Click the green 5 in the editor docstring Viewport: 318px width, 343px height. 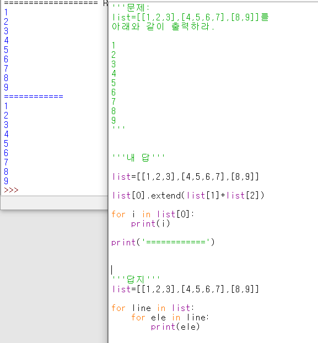[114, 83]
